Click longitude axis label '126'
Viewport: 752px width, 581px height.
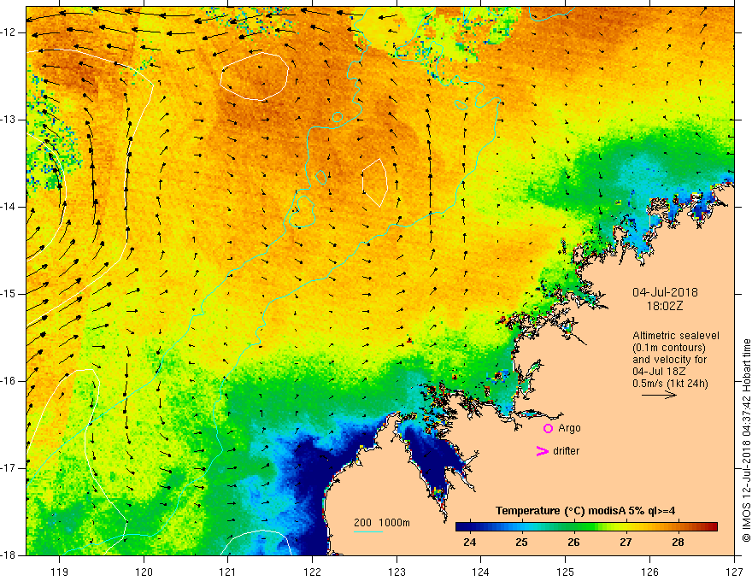[x=649, y=572]
